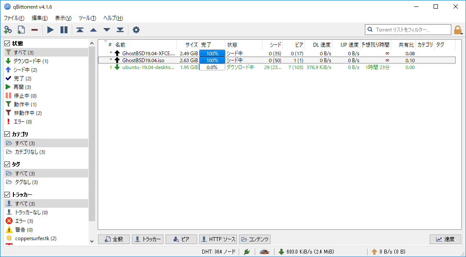Filter by 再開 (3) status
The image size is (466, 257).
[x=46, y=87]
